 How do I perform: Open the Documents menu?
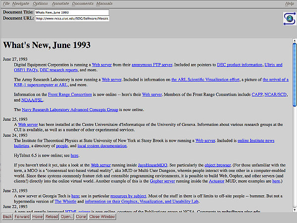(x=83, y=3)
